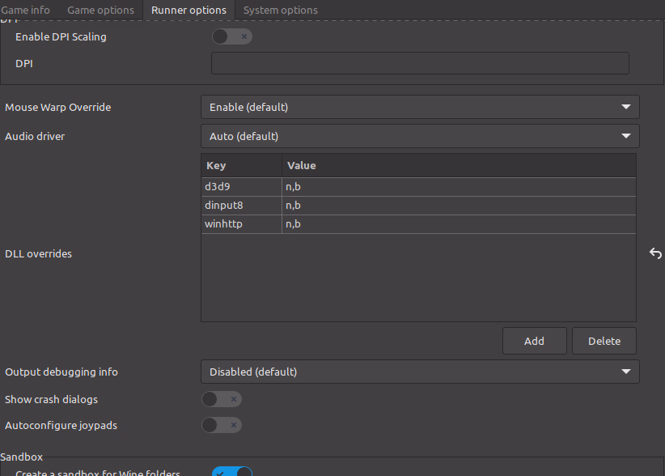Viewport: 665px width, 476px height.
Task: Enable Autoconfigure joypads switch
Action: 221,425
